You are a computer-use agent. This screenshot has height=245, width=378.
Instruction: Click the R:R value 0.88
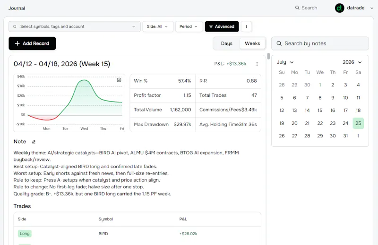click(x=252, y=81)
